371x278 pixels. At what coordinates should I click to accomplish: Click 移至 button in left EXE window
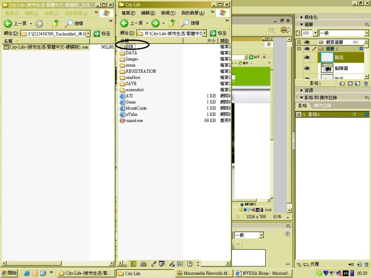pos(102,34)
